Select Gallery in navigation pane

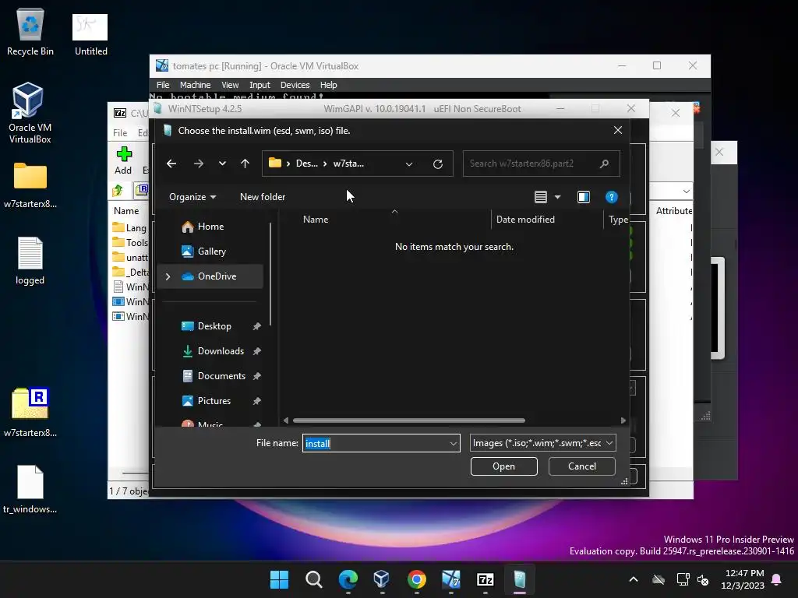pos(203,252)
